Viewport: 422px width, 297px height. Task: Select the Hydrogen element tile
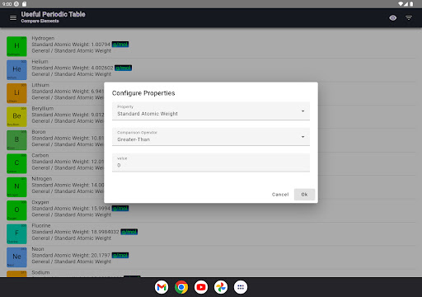tap(16, 46)
